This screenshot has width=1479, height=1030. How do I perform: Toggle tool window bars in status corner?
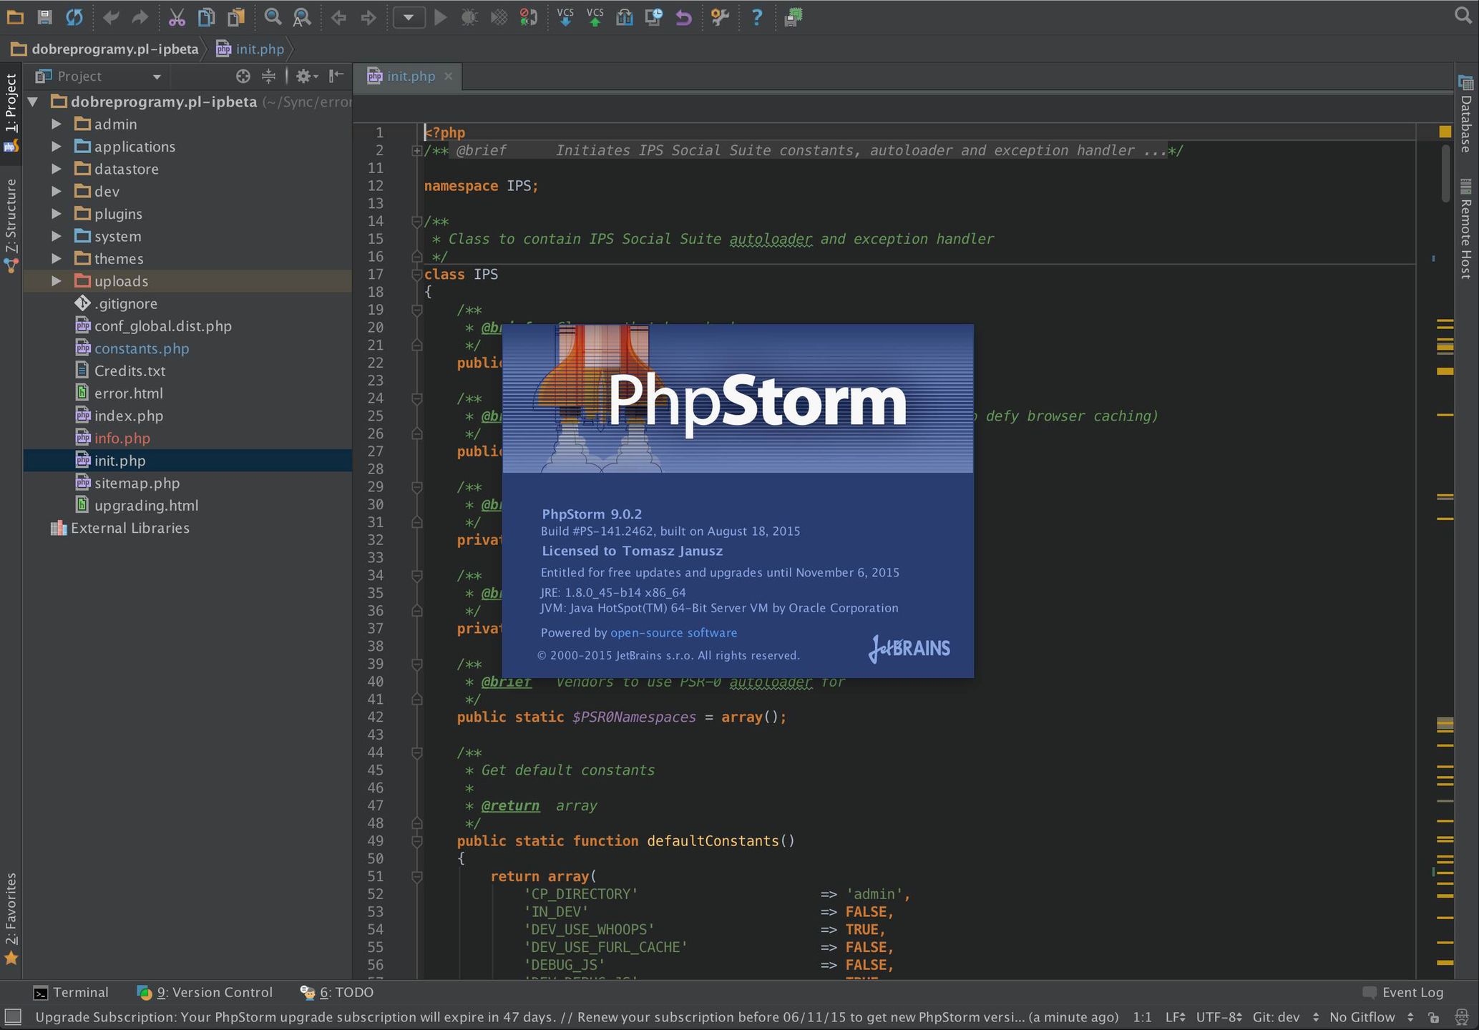point(13,1016)
